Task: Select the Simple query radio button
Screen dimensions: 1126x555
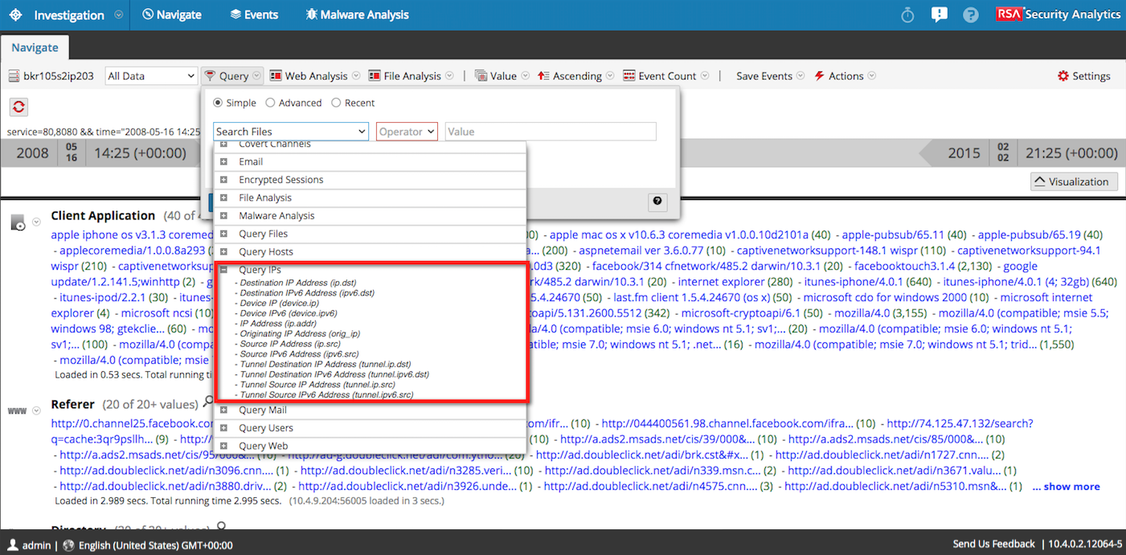Action: 218,103
